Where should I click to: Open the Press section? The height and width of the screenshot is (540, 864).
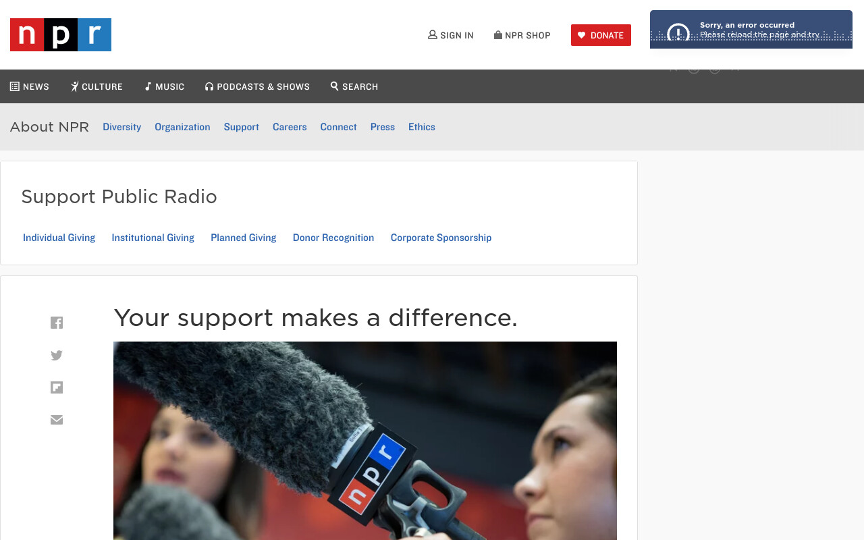383,127
